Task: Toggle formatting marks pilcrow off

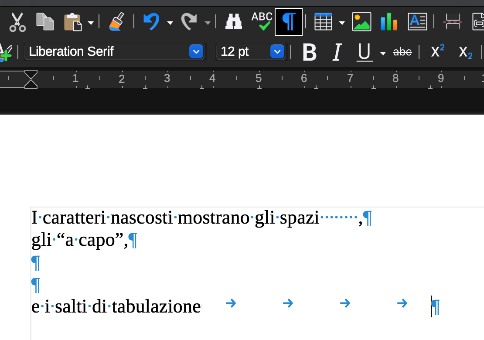Action: (289, 22)
